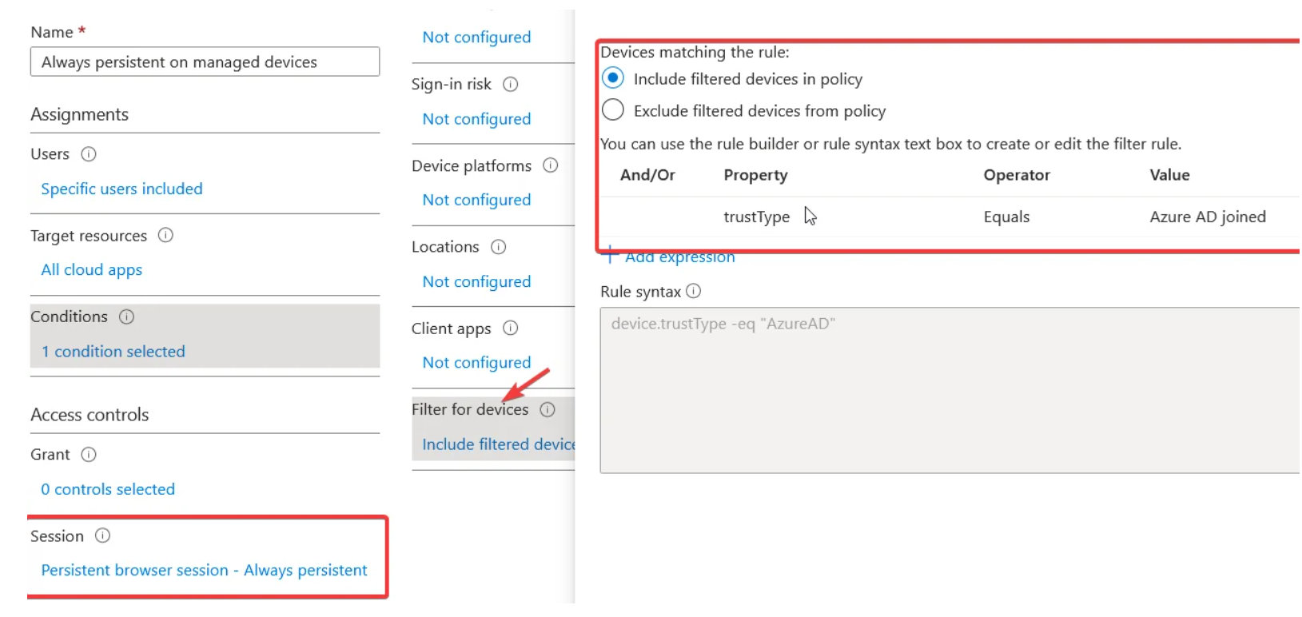Click the Sign-in risk info icon
The width and height of the screenshot is (1302, 617).
[511, 84]
